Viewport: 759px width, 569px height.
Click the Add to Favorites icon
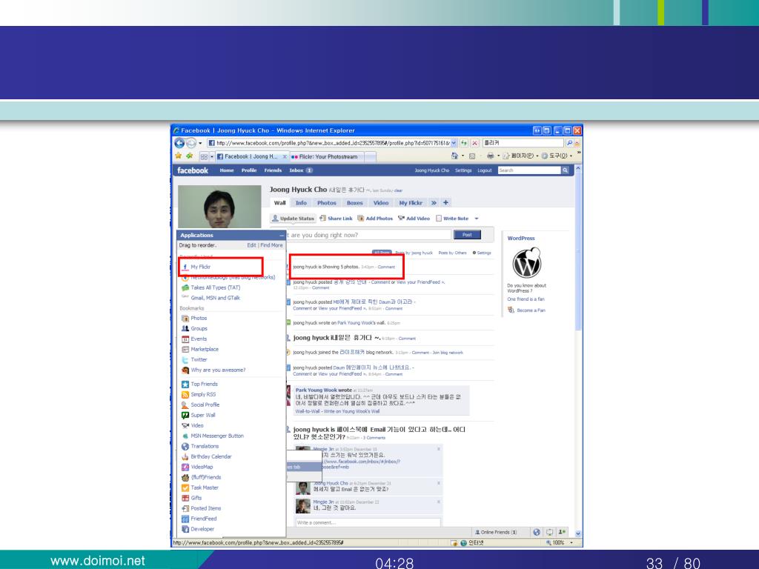[x=189, y=156]
